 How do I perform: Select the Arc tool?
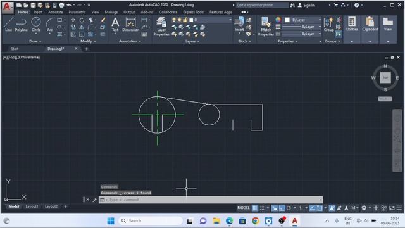tap(49, 25)
